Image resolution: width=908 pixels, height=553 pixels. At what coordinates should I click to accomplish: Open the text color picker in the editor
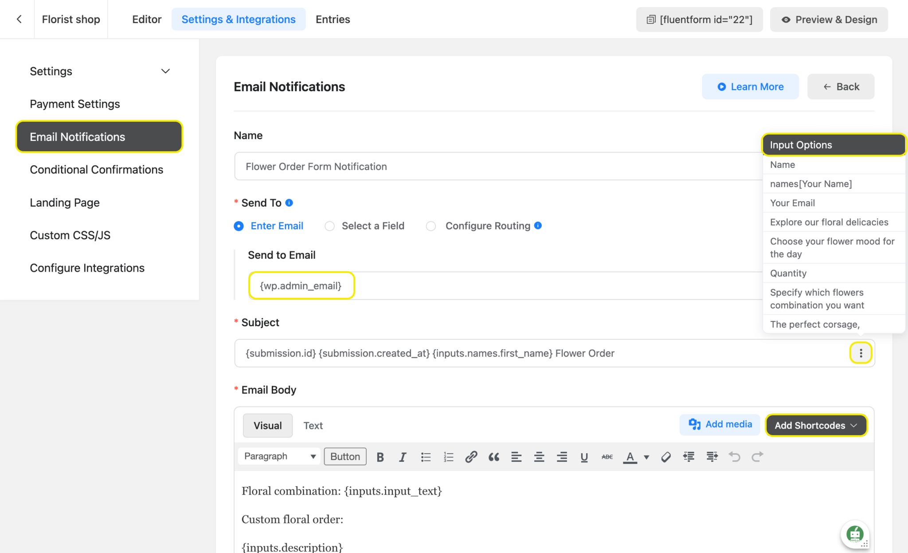(x=630, y=457)
